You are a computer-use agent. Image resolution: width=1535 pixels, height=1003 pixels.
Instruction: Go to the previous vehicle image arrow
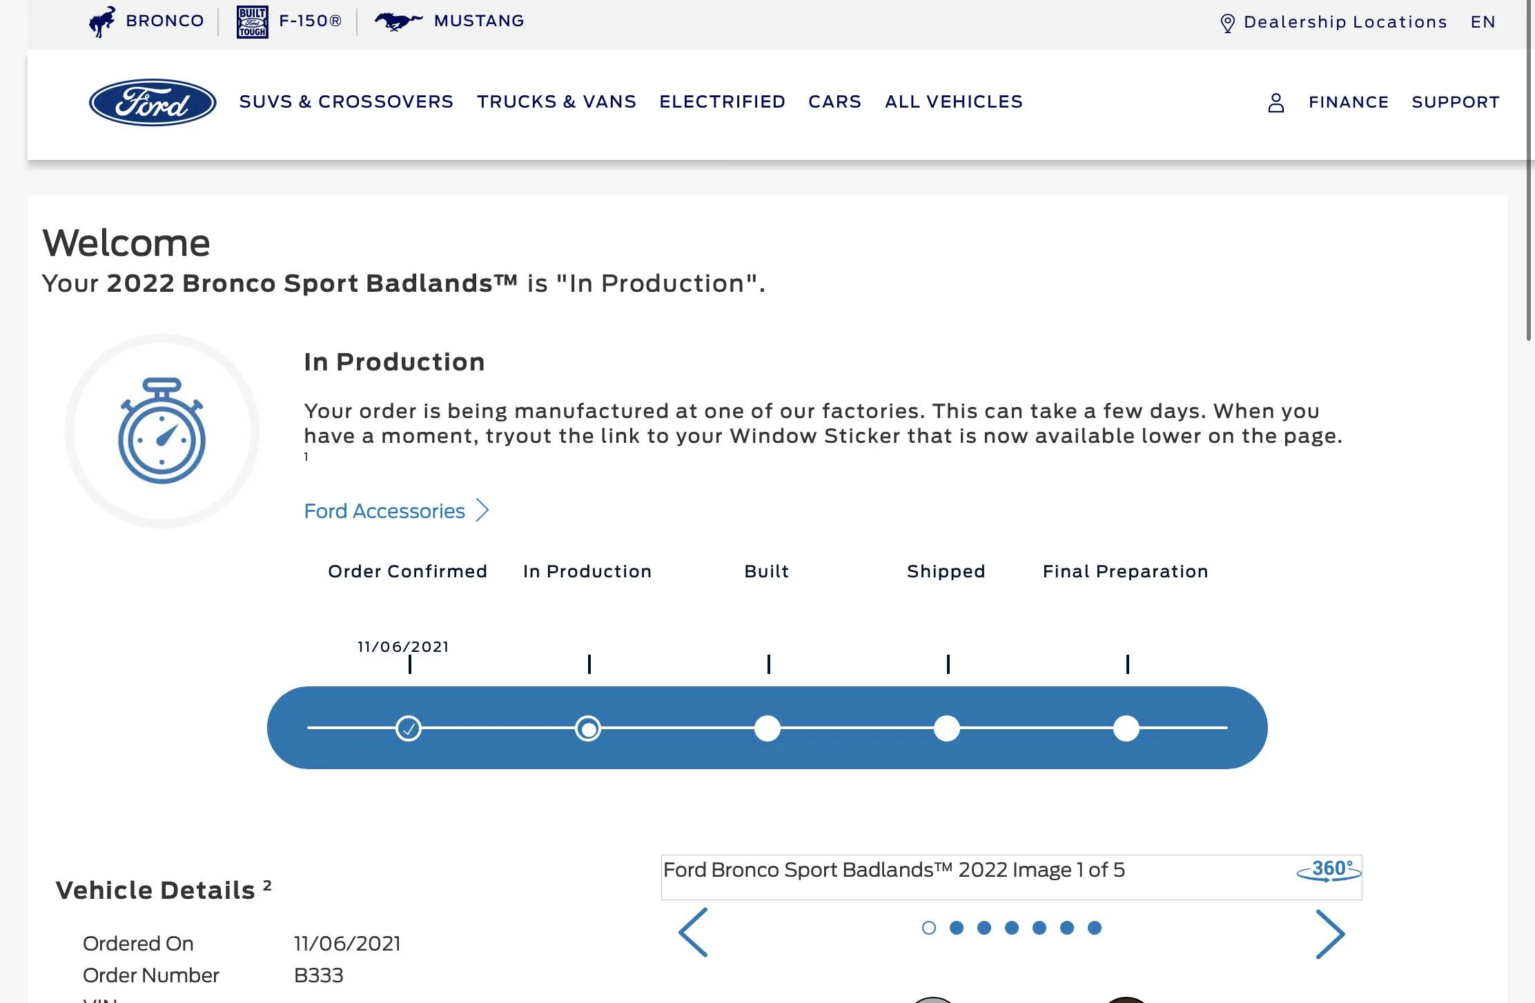click(693, 933)
